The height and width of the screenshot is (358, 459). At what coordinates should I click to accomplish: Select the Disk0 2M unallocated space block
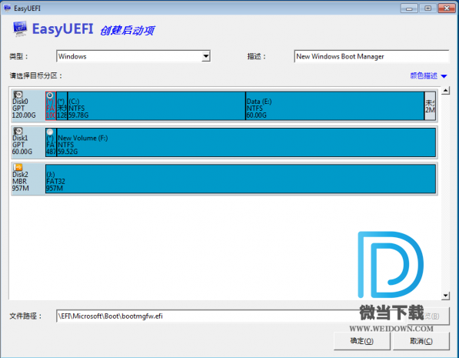pos(430,105)
